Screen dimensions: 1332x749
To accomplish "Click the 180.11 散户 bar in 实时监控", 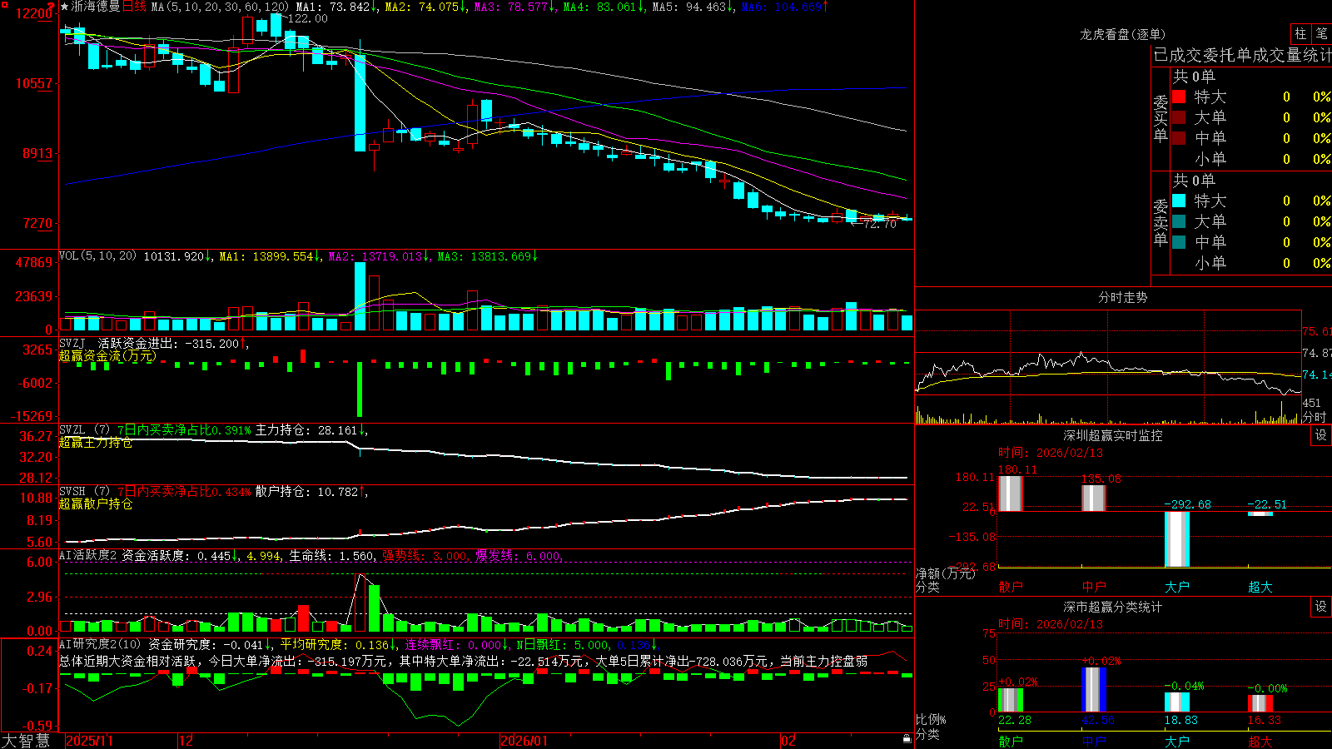I will click(x=1011, y=493).
